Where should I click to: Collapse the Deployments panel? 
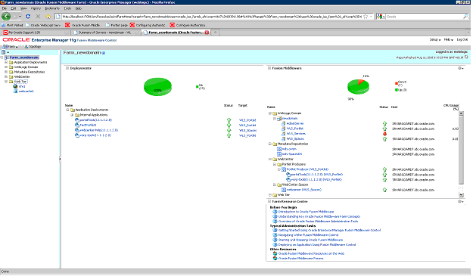(67, 68)
